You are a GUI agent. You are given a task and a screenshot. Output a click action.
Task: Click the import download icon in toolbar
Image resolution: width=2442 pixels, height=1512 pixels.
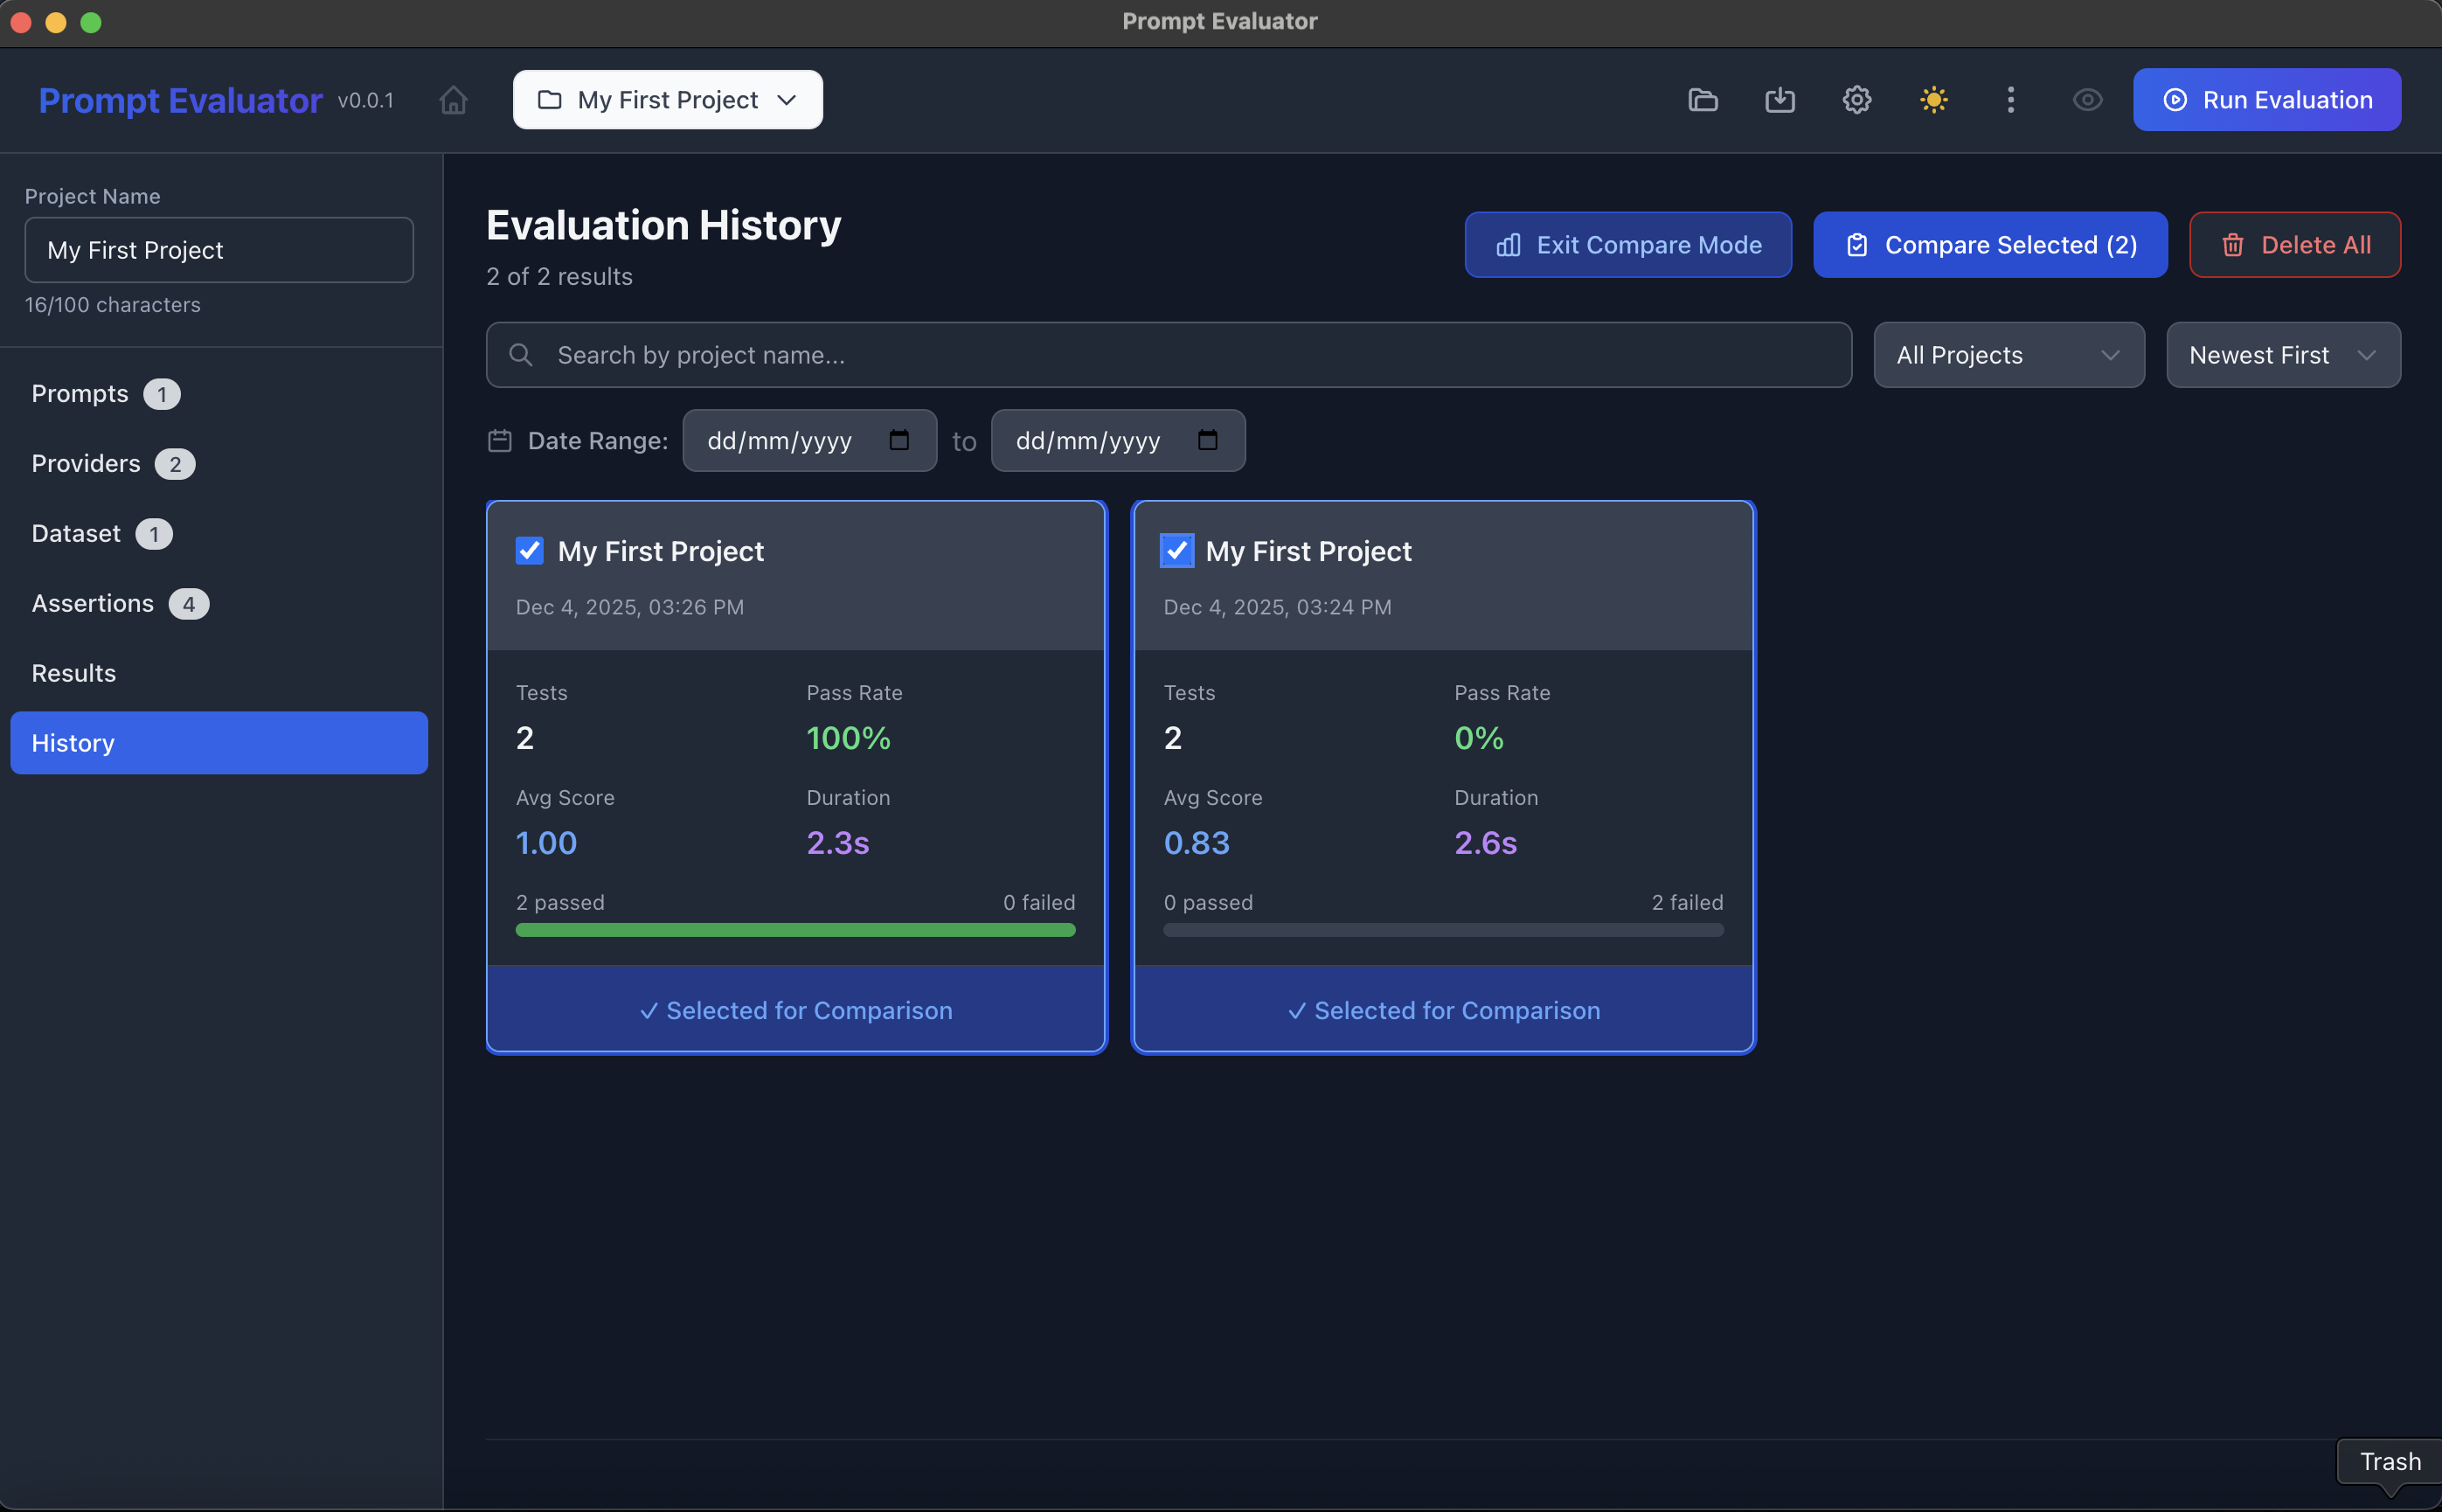(x=1779, y=100)
